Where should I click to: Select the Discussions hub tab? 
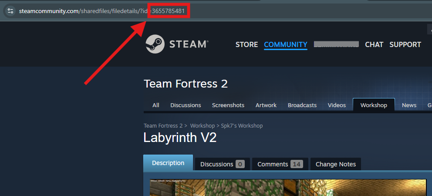[186, 105]
